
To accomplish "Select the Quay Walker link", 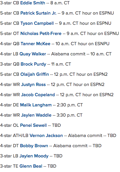I will point(33,54).
